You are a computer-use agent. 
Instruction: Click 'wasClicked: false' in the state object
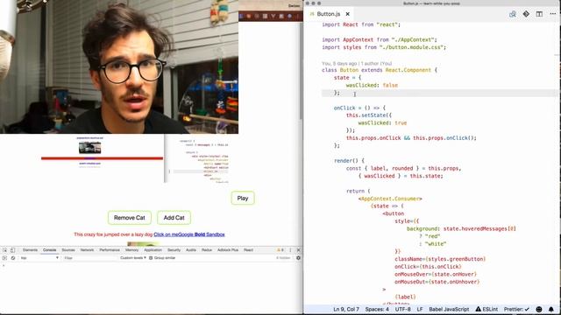(x=372, y=86)
